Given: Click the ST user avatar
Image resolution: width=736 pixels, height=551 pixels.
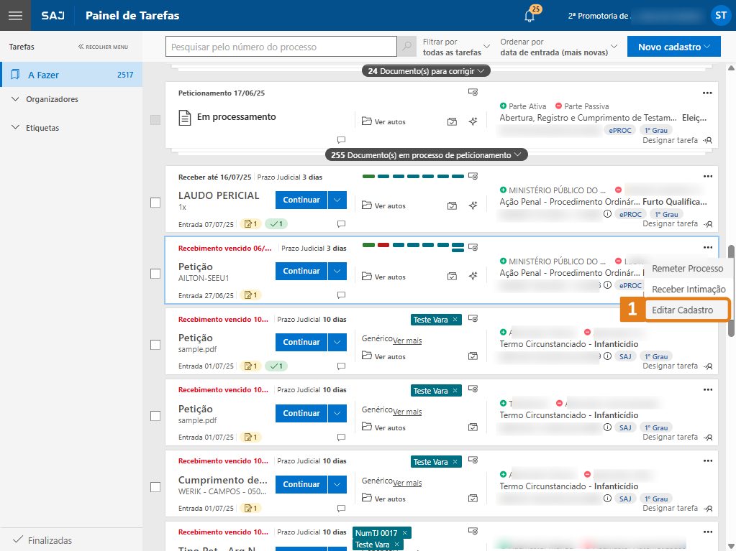Looking at the screenshot, I should 720,15.
